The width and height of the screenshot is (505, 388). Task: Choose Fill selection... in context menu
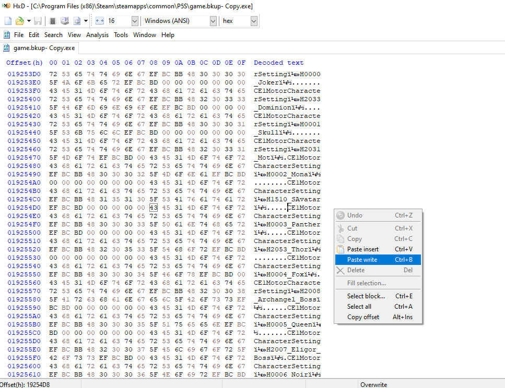coord(378,283)
